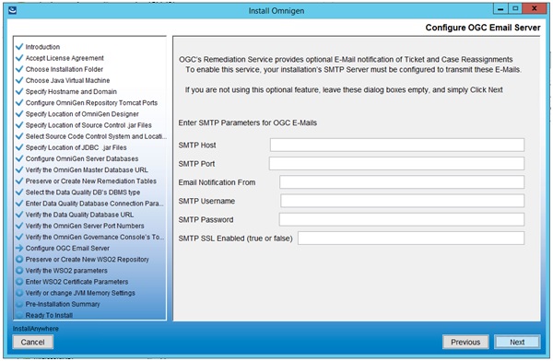Focus the SMTP Port input field
Screen dimensions: 553x361
coord(396,164)
